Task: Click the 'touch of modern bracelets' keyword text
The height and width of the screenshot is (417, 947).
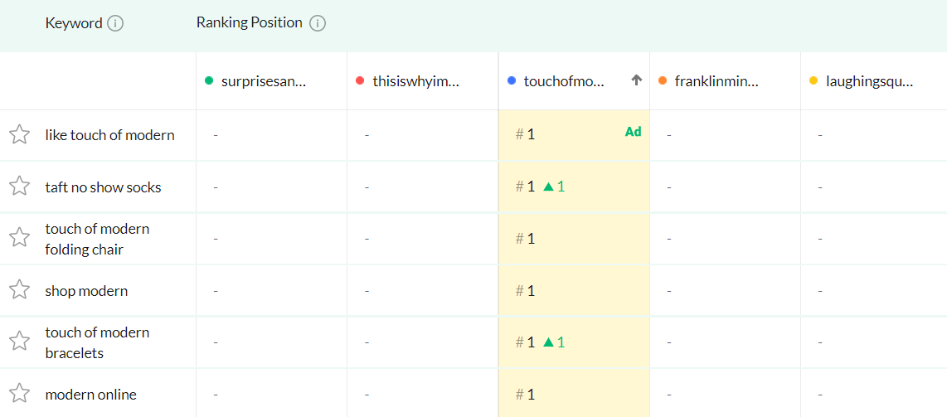Action: (97, 342)
